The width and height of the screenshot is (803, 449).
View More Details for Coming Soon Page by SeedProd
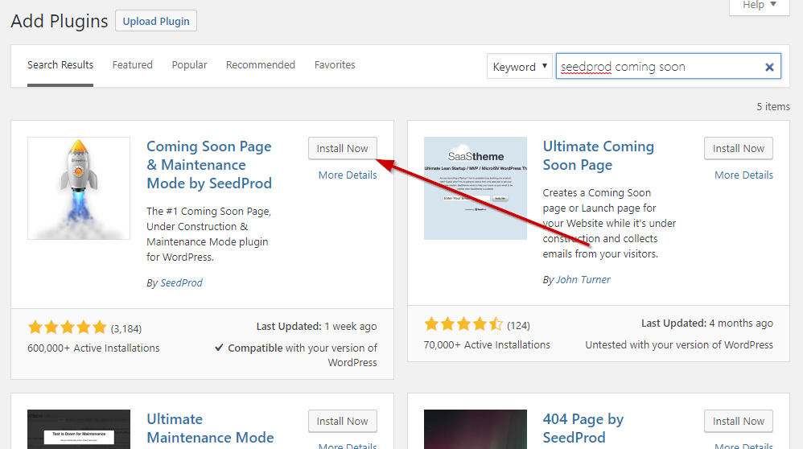[348, 175]
